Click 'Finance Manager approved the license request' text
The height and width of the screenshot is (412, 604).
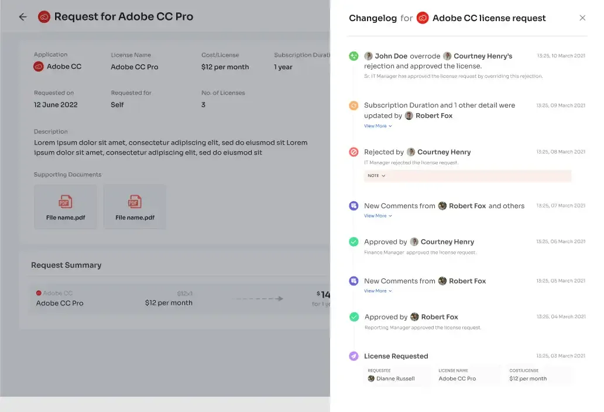tap(420, 252)
